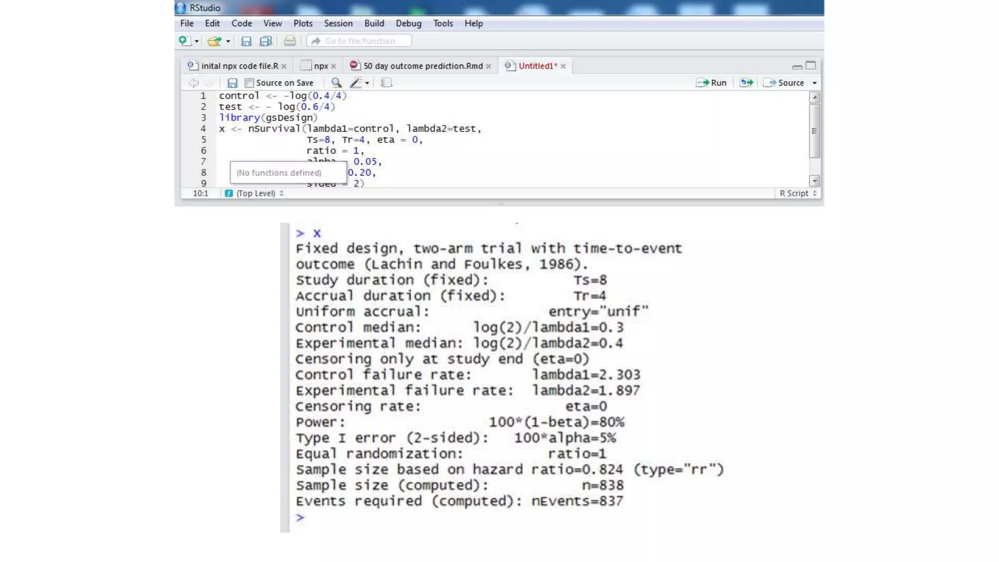Image resolution: width=999 pixels, height=562 pixels.
Task: Click the Open File folder icon
Action: [x=214, y=41]
